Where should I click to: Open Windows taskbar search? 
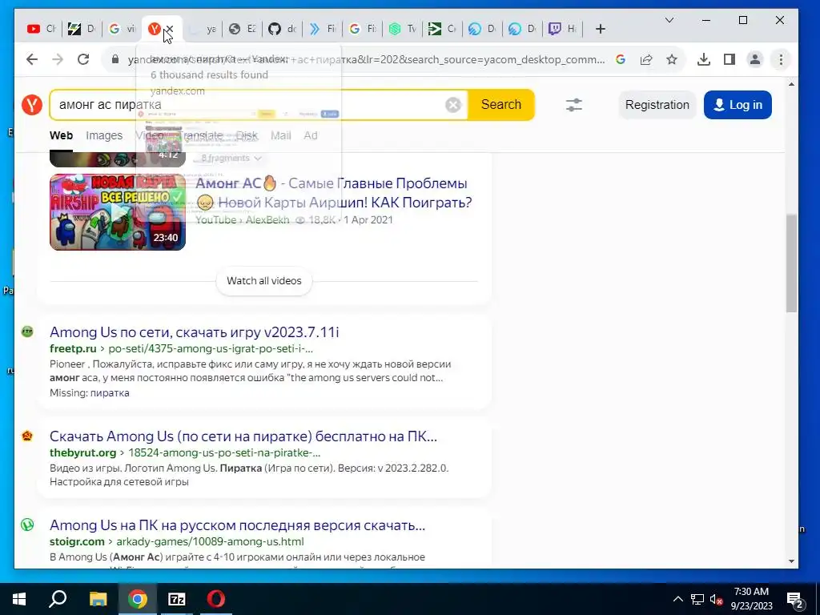(x=58, y=599)
